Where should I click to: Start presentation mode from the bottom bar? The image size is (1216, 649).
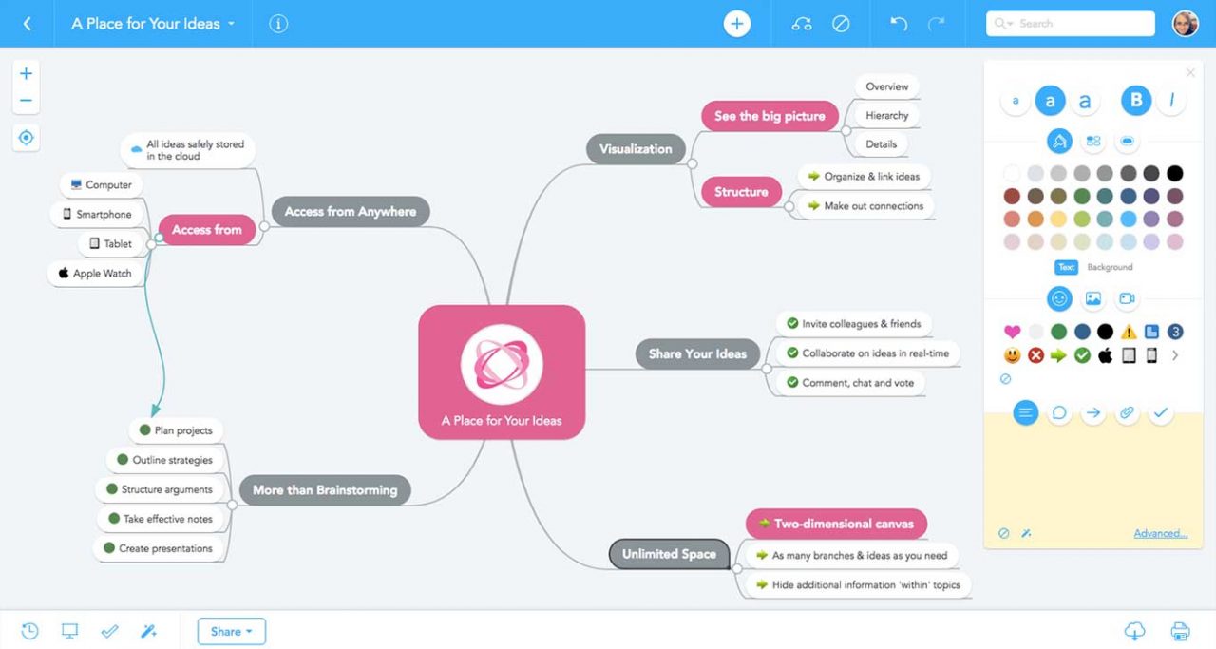69,631
